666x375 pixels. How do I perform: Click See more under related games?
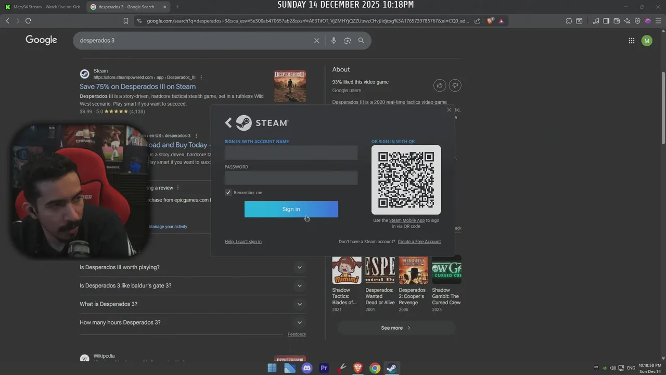(396, 328)
